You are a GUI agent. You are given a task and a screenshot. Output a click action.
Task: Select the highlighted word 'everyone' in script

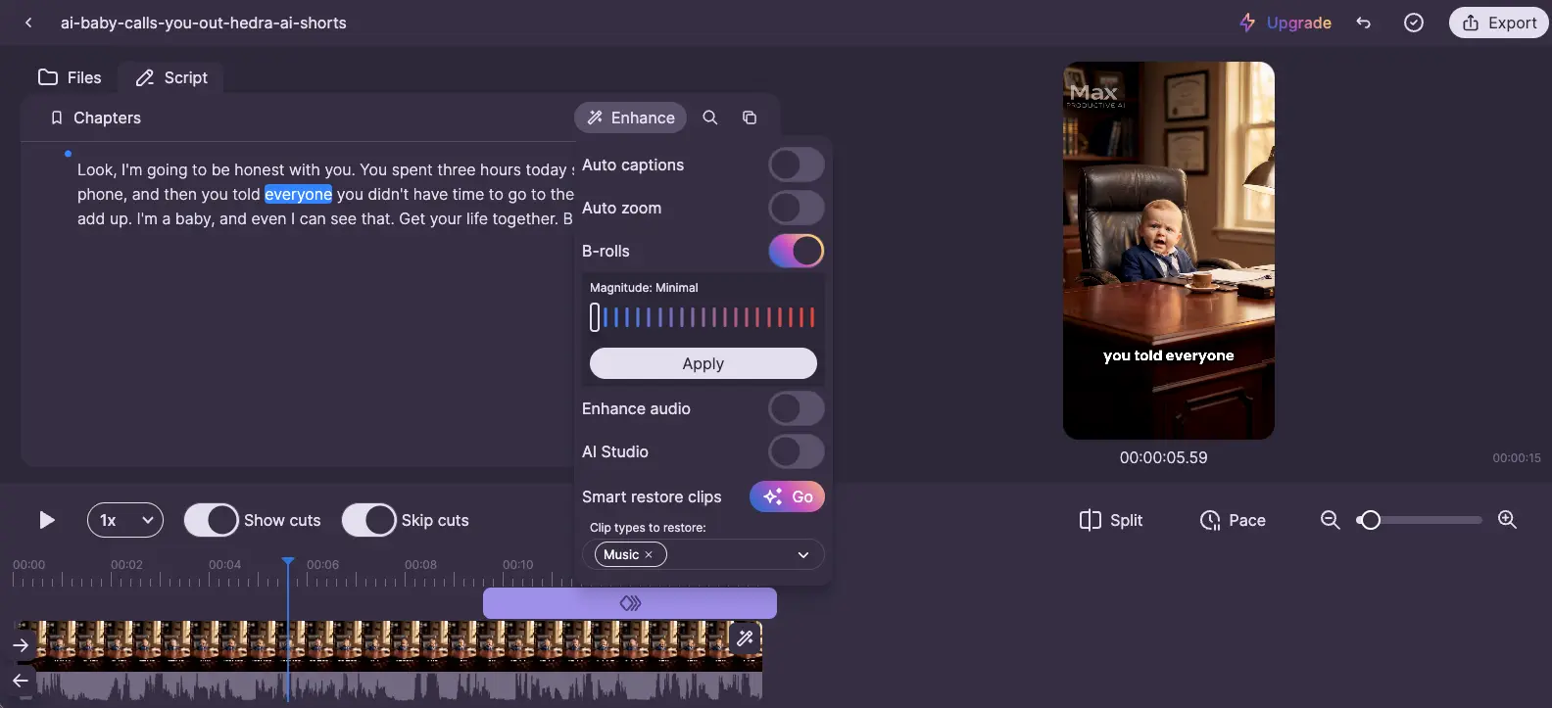[298, 194]
